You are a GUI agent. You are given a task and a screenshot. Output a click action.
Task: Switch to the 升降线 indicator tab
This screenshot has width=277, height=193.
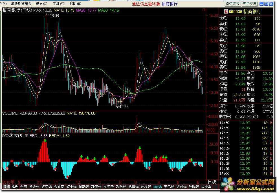pyautogui.click(x=194, y=187)
